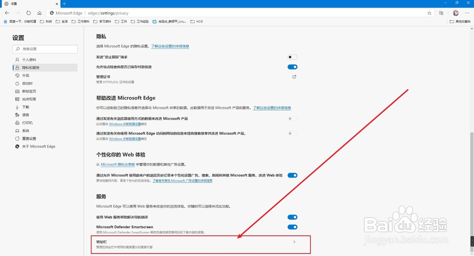Open a new tab with the plus button

coord(64,4)
